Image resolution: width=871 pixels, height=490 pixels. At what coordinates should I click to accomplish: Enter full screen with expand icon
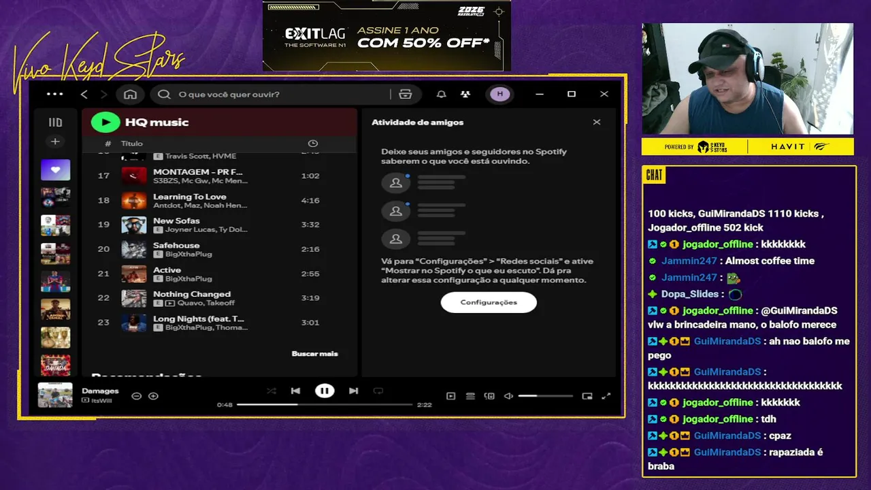606,396
